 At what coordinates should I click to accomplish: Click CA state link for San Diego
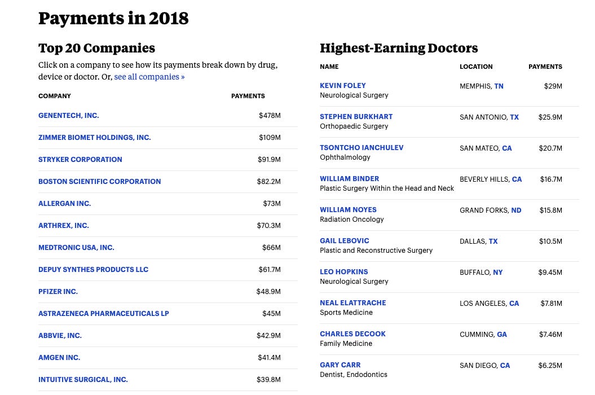click(505, 366)
